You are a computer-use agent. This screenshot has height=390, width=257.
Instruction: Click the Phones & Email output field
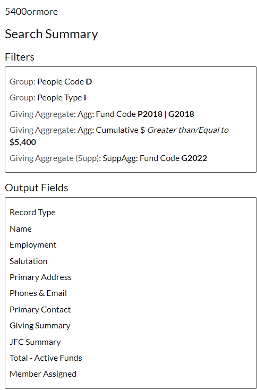[38, 293]
